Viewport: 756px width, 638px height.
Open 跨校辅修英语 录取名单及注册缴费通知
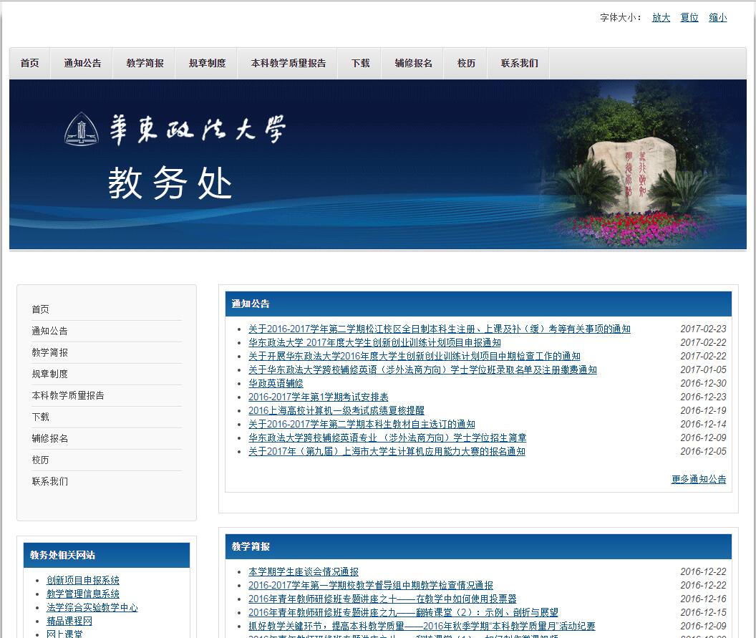coord(422,370)
